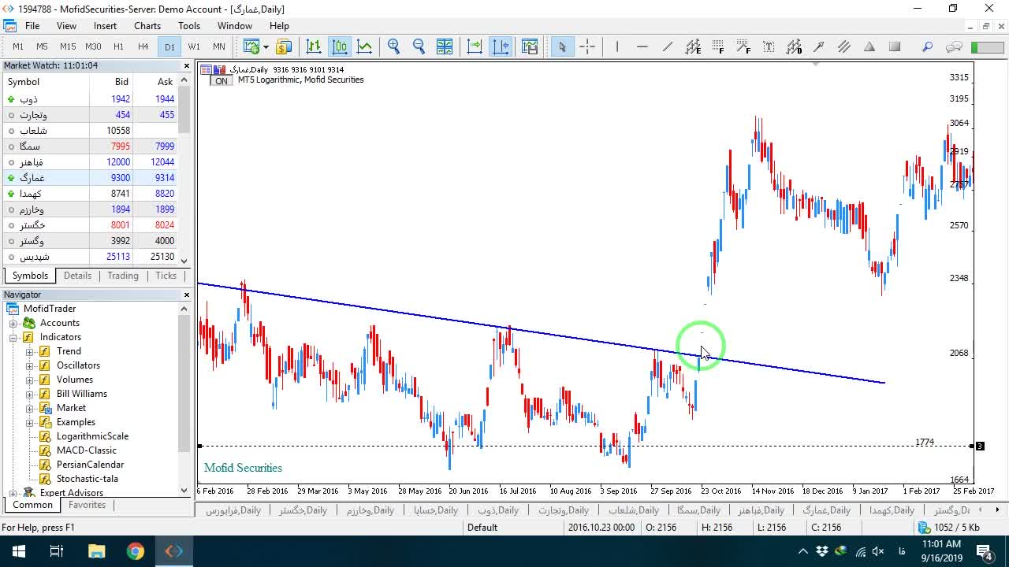Image resolution: width=1009 pixels, height=567 pixels.
Task: Open the chat bubbles icon
Action: (x=954, y=46)
